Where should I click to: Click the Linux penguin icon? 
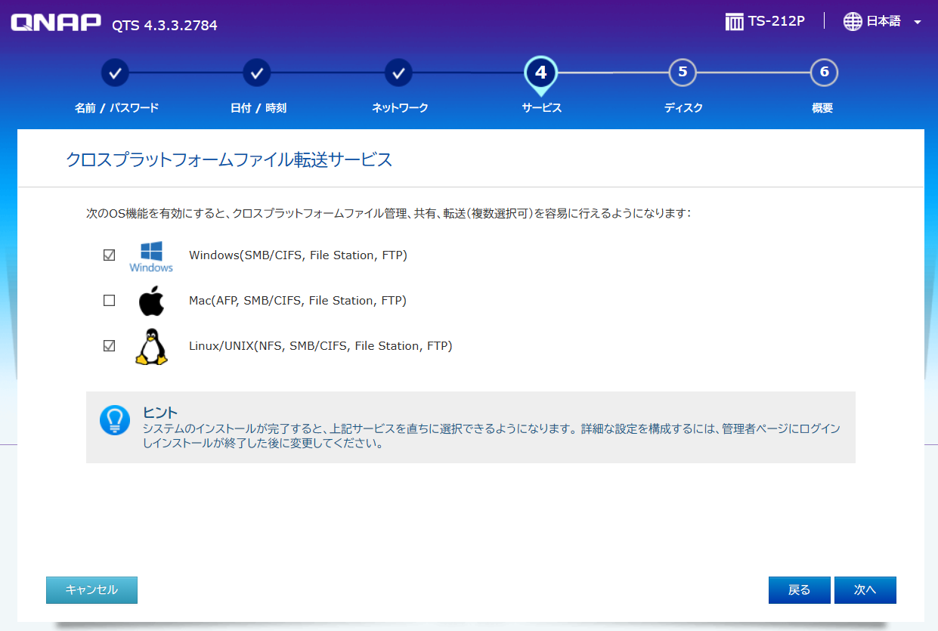pos(152,345)
